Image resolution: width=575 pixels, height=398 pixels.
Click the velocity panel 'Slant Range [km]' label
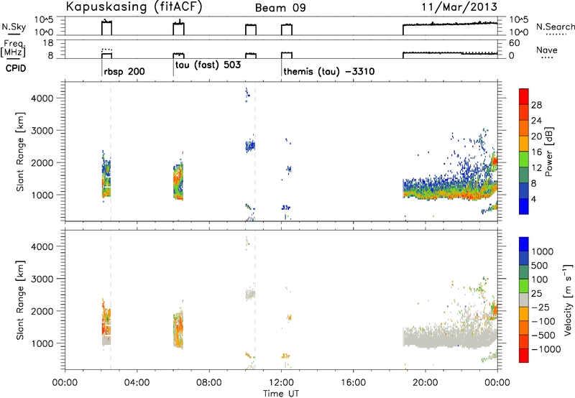click(20, 300)
